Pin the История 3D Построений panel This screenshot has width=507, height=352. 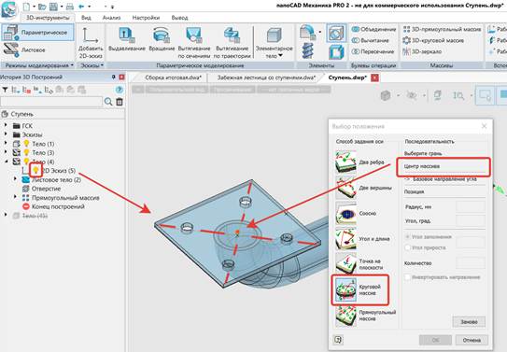[114, 77]
